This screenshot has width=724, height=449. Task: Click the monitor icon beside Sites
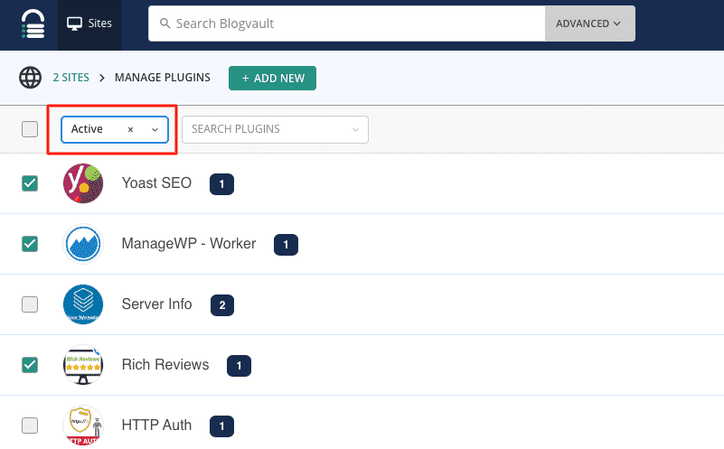click(x=74, y=23)
